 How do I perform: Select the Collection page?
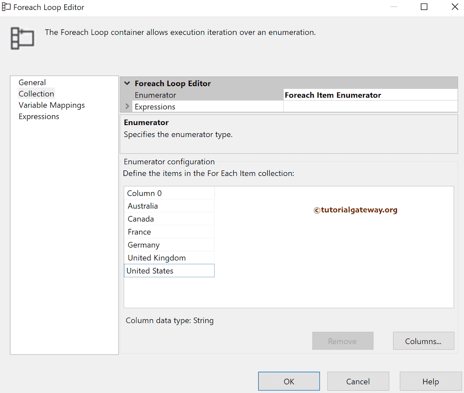pyautogui.click(x=36, y=94)
